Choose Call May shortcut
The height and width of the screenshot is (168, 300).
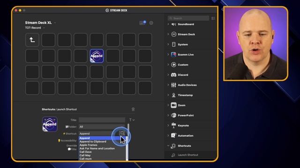coord(102,155)
